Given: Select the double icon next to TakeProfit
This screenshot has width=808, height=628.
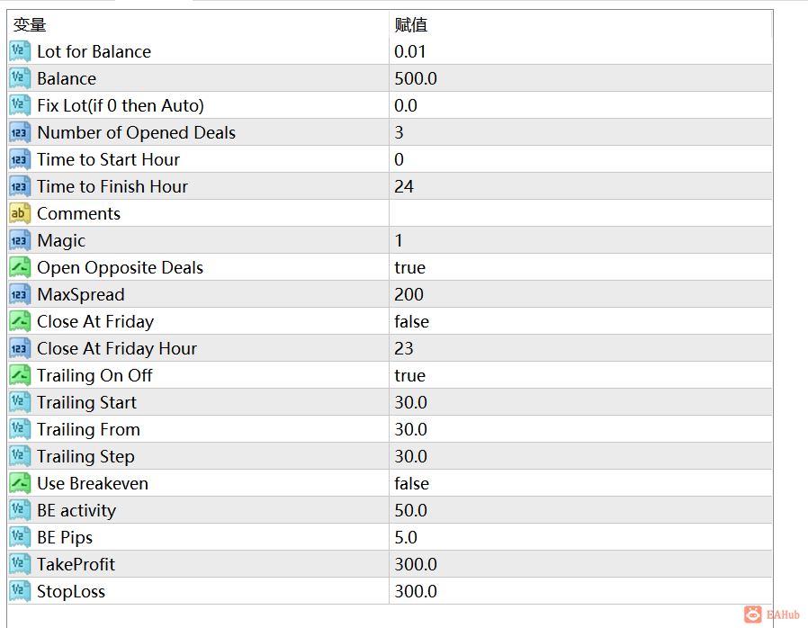Looking at the screenshot, I should pyautogui.click(x=20, y=564).
